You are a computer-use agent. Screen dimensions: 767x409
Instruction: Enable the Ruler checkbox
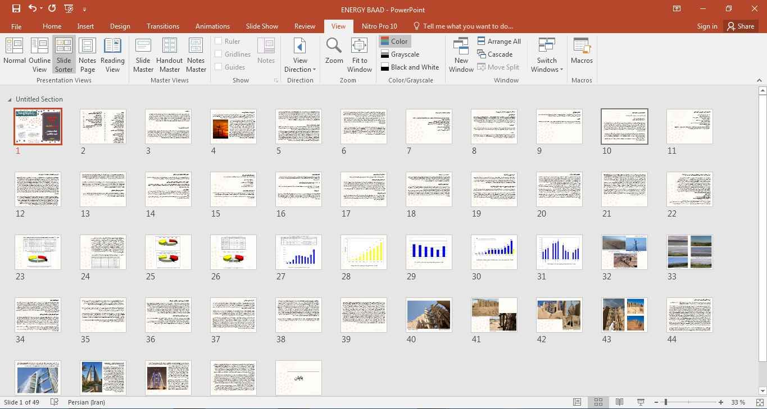coord(219,41)
